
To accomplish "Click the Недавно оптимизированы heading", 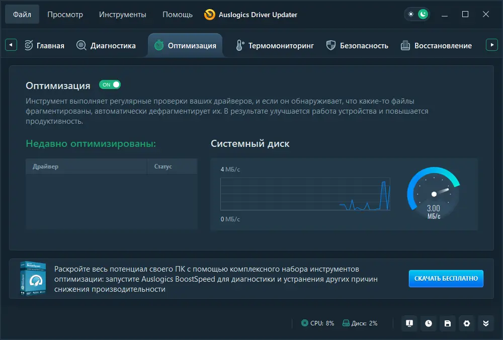I will (x=91, y=143).
